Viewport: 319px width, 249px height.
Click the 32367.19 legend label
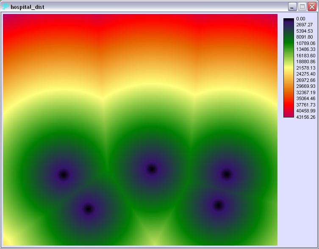pyautogui.click(x=305, y=92)
